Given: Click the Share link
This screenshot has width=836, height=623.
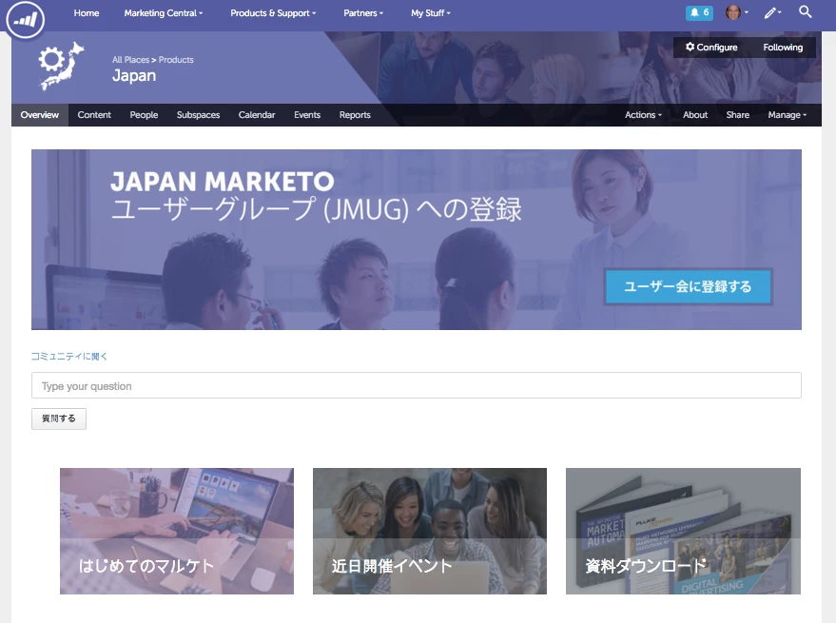Looking at the screenshot, I should point(737,115).
